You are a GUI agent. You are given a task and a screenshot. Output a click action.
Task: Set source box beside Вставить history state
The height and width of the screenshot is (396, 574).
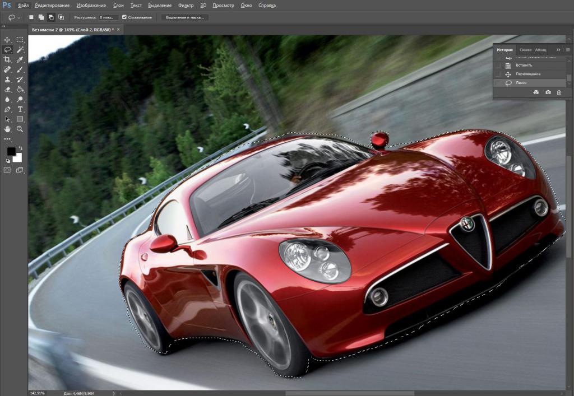(498, 66)
